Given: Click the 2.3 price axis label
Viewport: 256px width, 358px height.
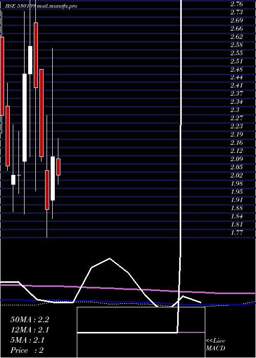Looking at the screenshot, I should tap(234, 110).
